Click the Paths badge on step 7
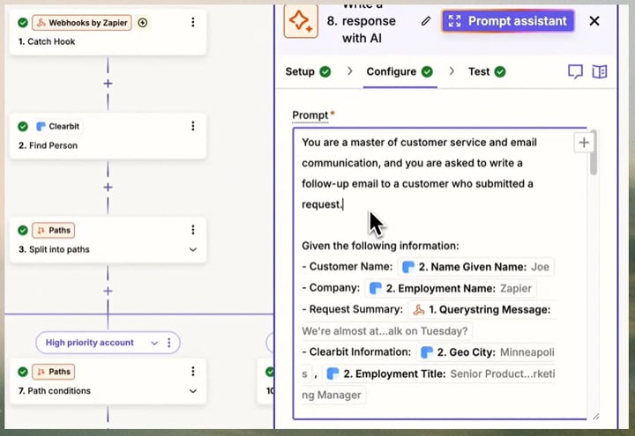This screenshot has width=635, height=436. pos(54,372)
